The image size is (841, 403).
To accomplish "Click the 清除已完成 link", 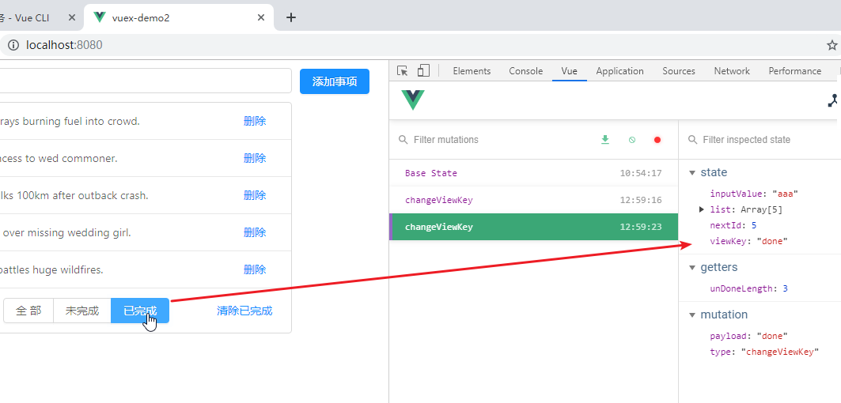I will [244, 311].
